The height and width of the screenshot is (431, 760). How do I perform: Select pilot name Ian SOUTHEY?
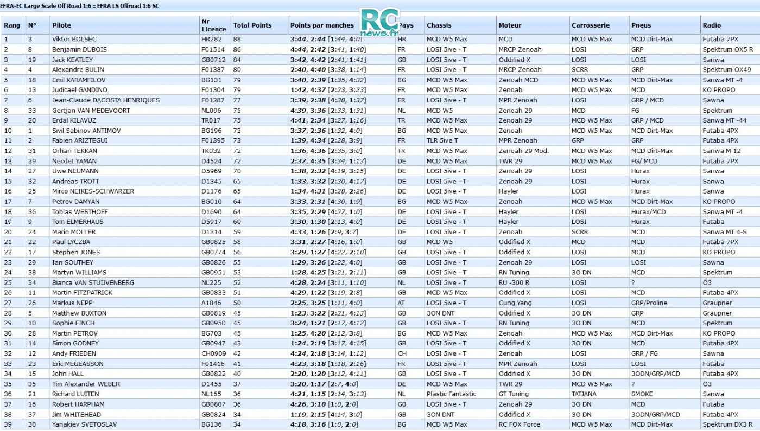point(72,262)
